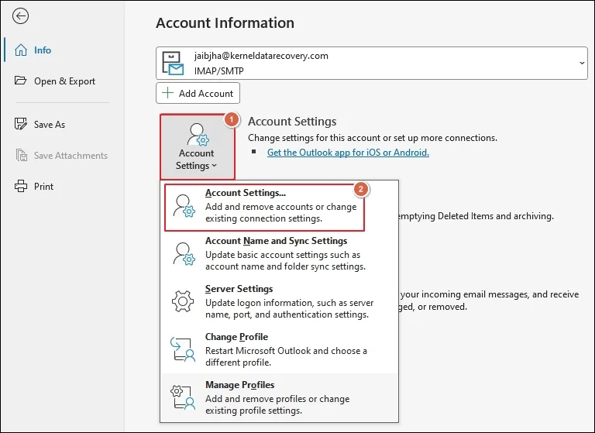The width and height of the screenshot is (595, 433).
Task: Click the IMAP/SMTP account type text
Action: [219, 71]
